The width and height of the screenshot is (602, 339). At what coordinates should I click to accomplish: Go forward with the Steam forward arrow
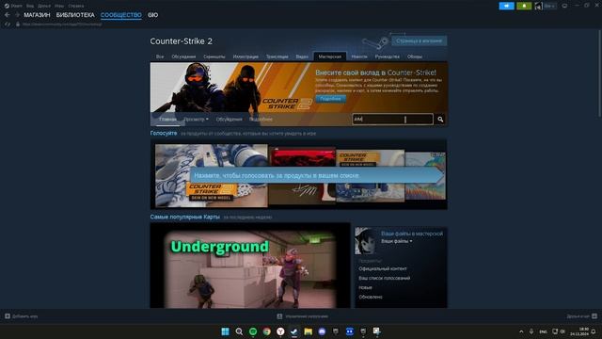coord(17,15)
